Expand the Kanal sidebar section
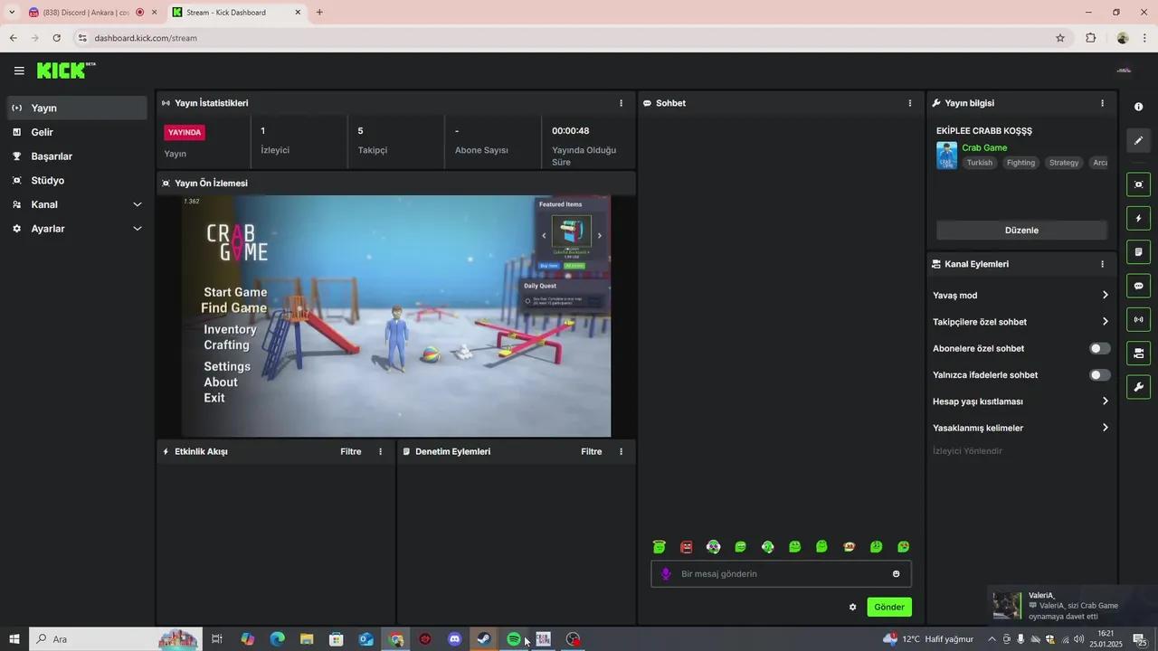This screenshot has height=651, width=1158. (77, 204)
